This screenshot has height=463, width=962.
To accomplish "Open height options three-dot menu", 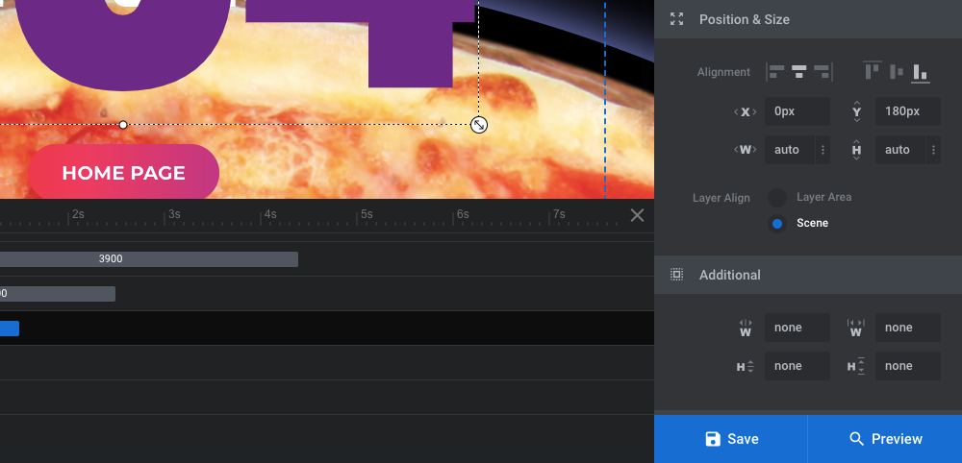I will (933, 150).
